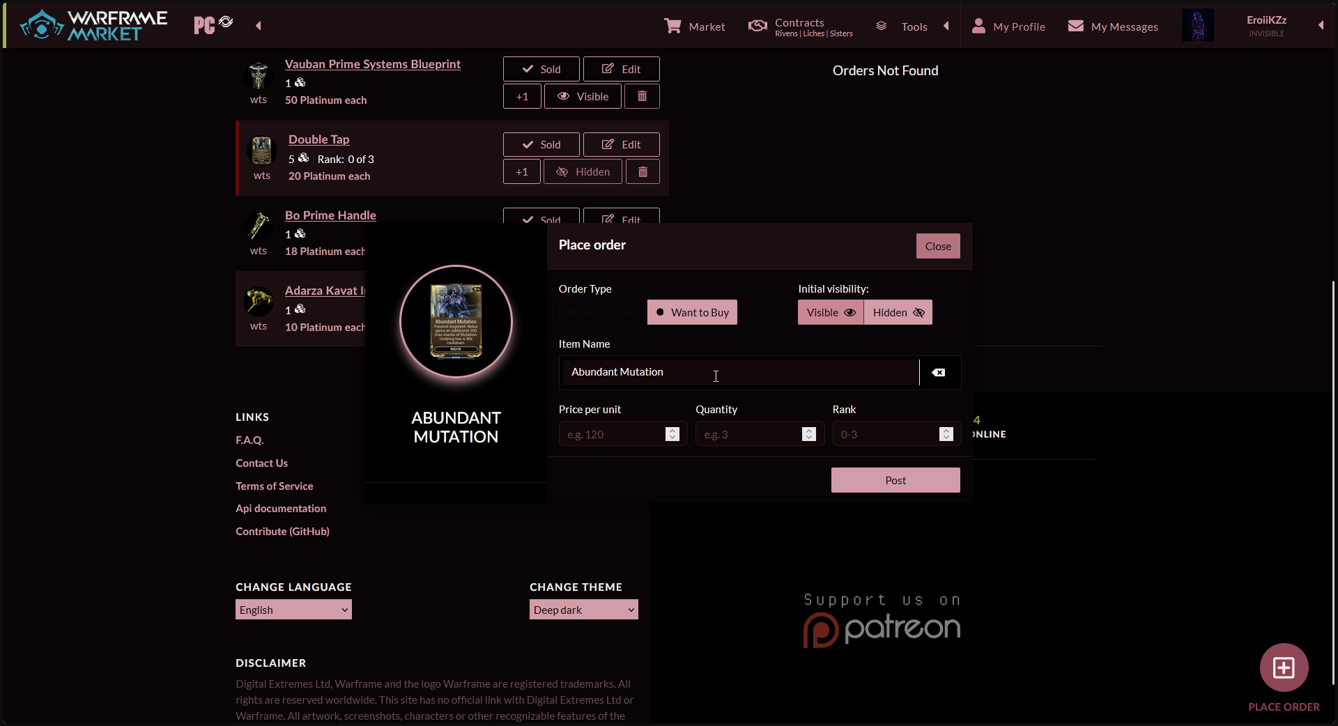Open the Double Tap item link
This screenshot has width=1338, height=726.
pyautogui.click(x=319, y=139)
